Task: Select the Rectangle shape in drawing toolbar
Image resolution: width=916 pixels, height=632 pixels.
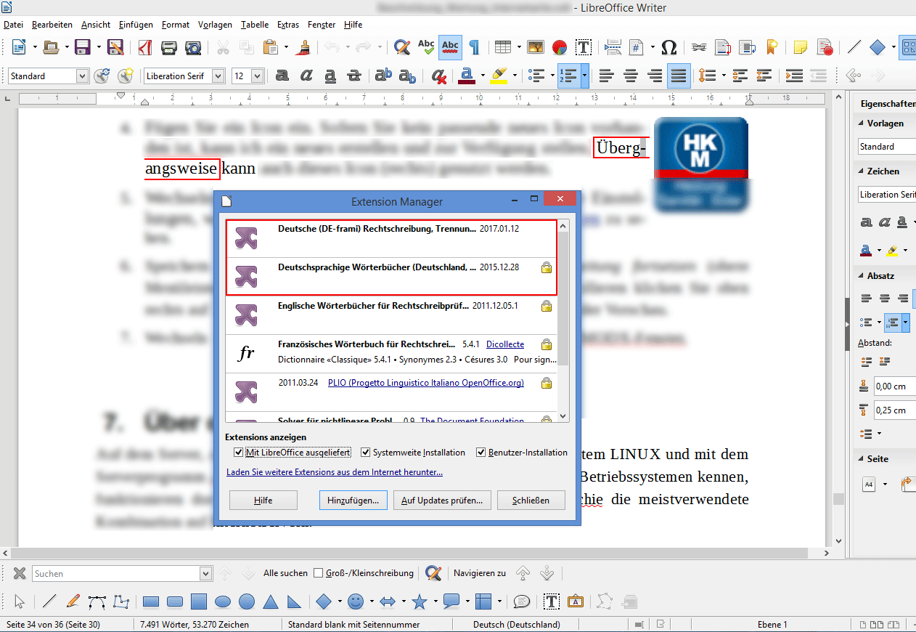Action: 151,601
